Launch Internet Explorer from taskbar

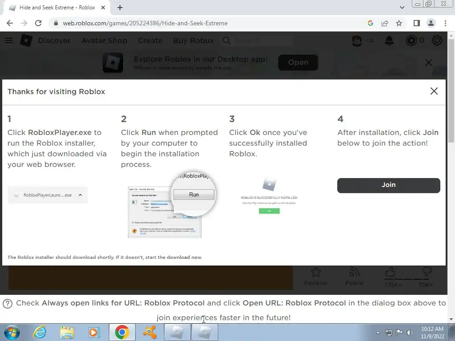click(40, 332)
